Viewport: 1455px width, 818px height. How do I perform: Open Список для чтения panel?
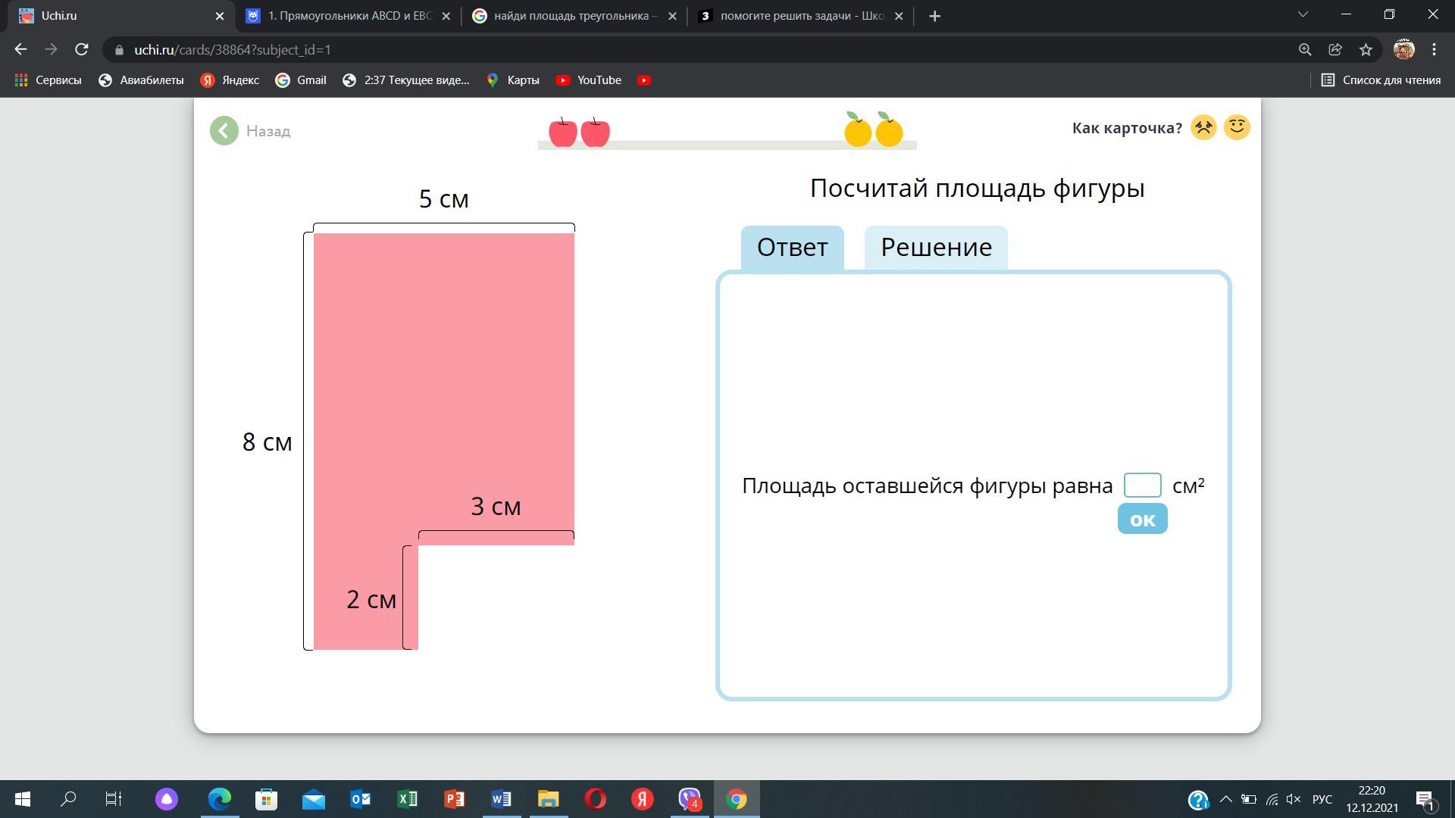coord(1381,80)
